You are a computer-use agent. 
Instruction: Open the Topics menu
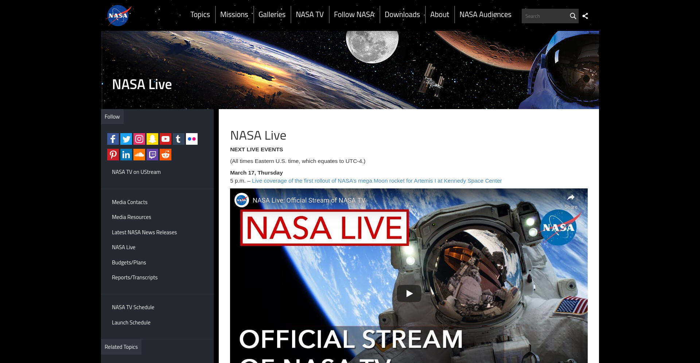coord(200,15)
